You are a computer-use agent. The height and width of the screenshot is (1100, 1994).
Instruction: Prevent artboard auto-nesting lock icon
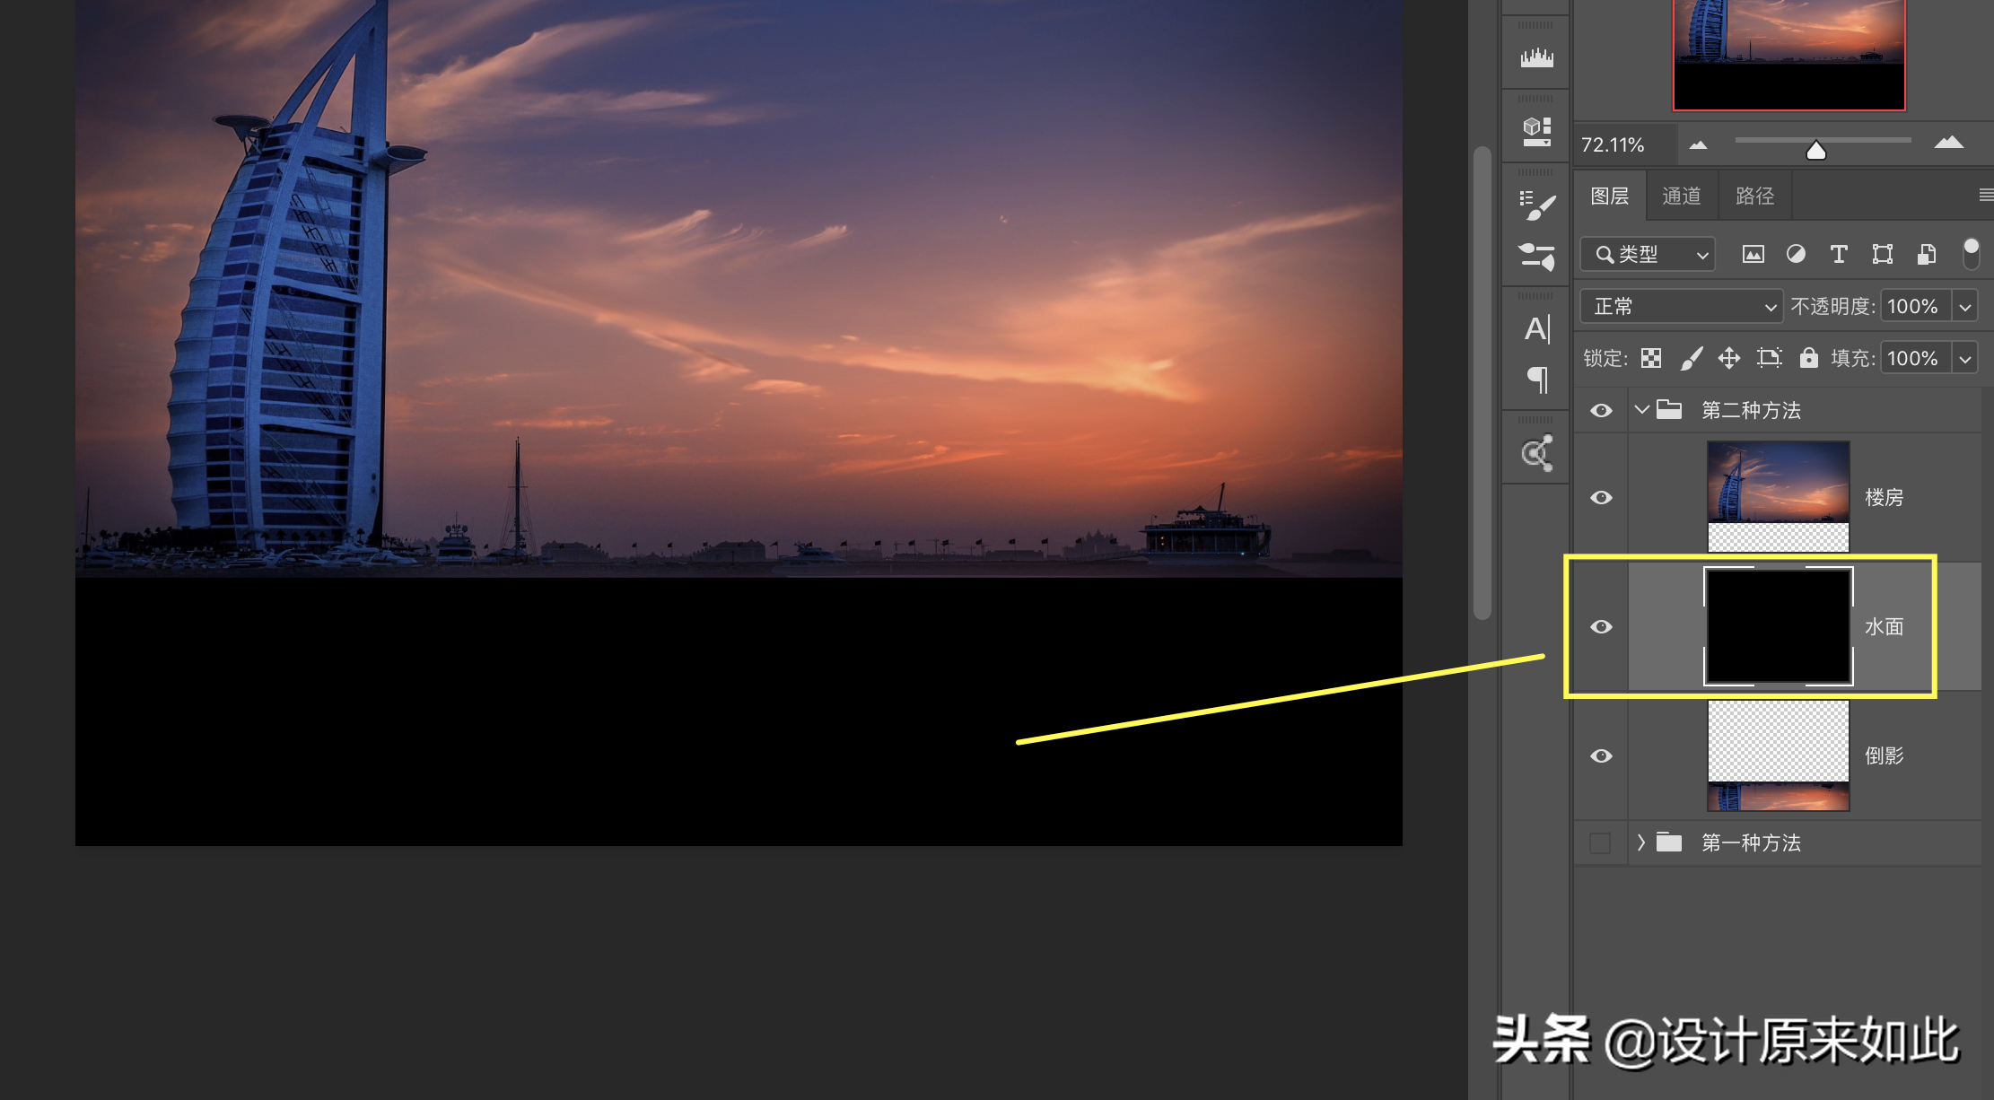(1769, 358)
